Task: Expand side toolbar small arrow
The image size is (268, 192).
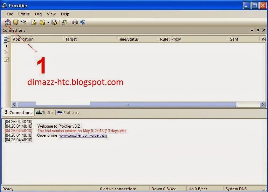Action: tap(7, 46)
